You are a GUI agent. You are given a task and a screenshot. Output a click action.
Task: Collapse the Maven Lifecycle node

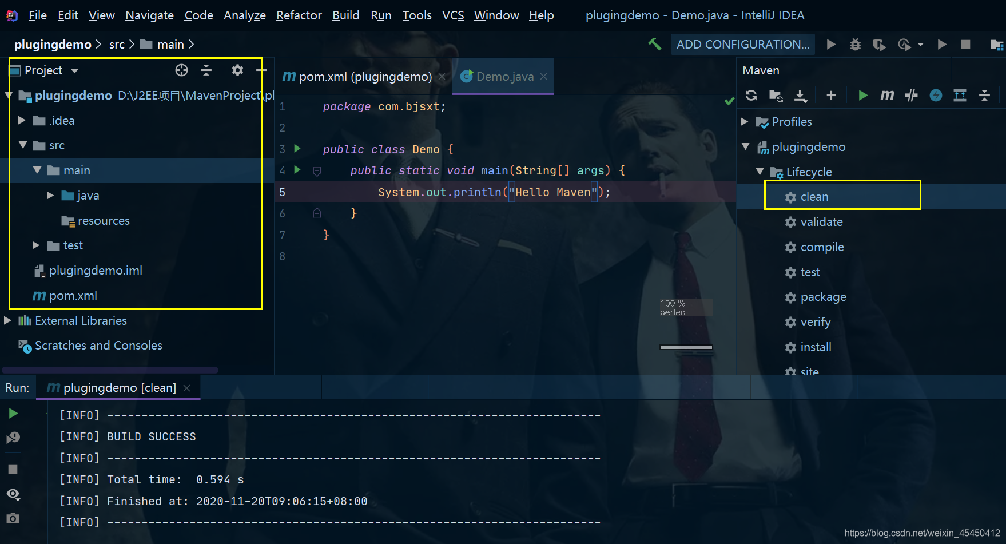coord(760,172)
